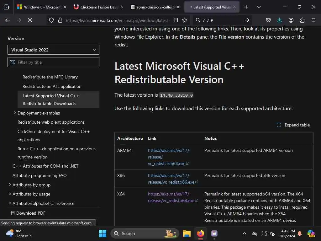Open Firefox application menu
The height and width of the screenshot is (241, 321).
[313, 20]
